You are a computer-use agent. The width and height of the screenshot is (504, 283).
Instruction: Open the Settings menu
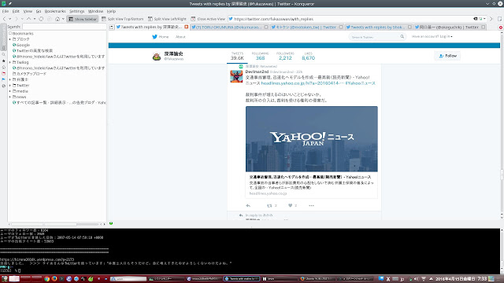[x=77, y=11]
